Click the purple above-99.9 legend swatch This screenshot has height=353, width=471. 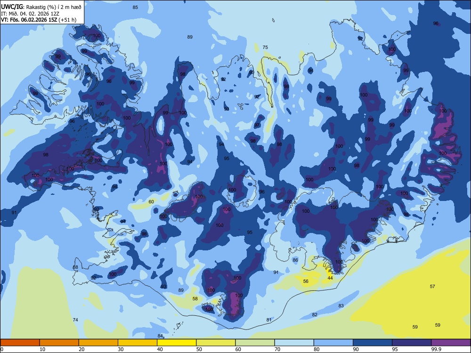(x=451, y=343)
